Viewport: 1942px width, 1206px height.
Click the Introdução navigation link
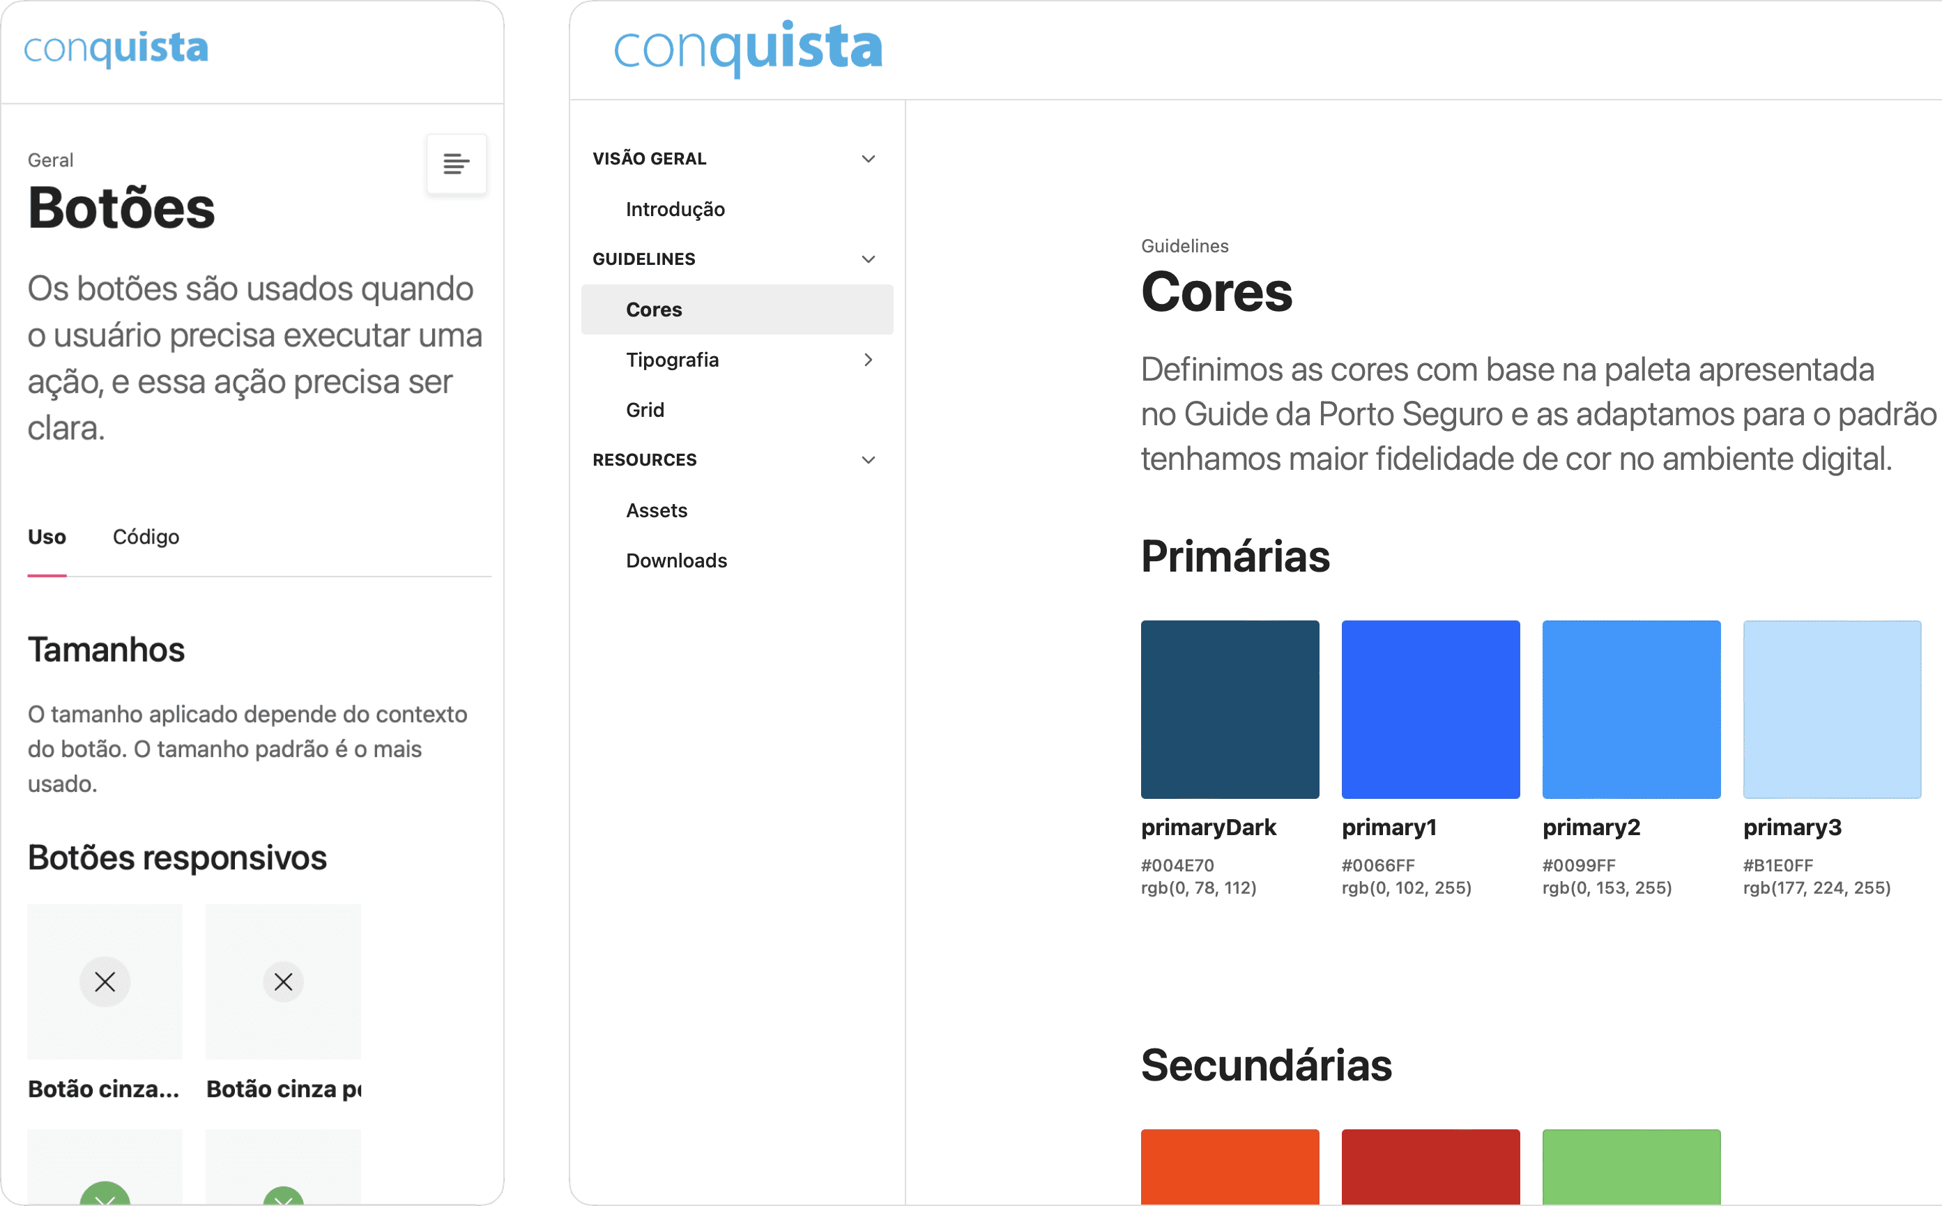tap(675, 208)
